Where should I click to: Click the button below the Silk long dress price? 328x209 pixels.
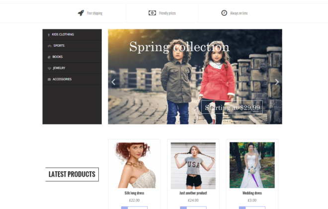[x=134, y=208]
